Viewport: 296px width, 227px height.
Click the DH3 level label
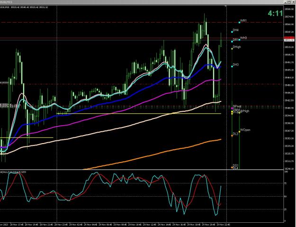click(x=236, y=64)
